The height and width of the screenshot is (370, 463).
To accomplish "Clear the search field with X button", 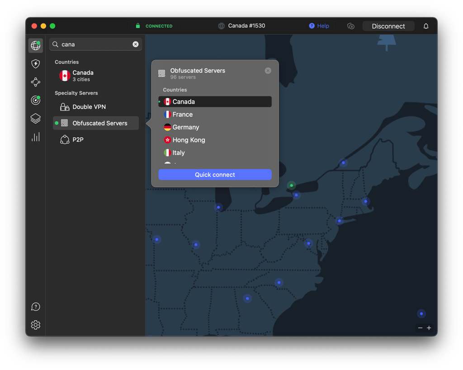I will 136,44.
